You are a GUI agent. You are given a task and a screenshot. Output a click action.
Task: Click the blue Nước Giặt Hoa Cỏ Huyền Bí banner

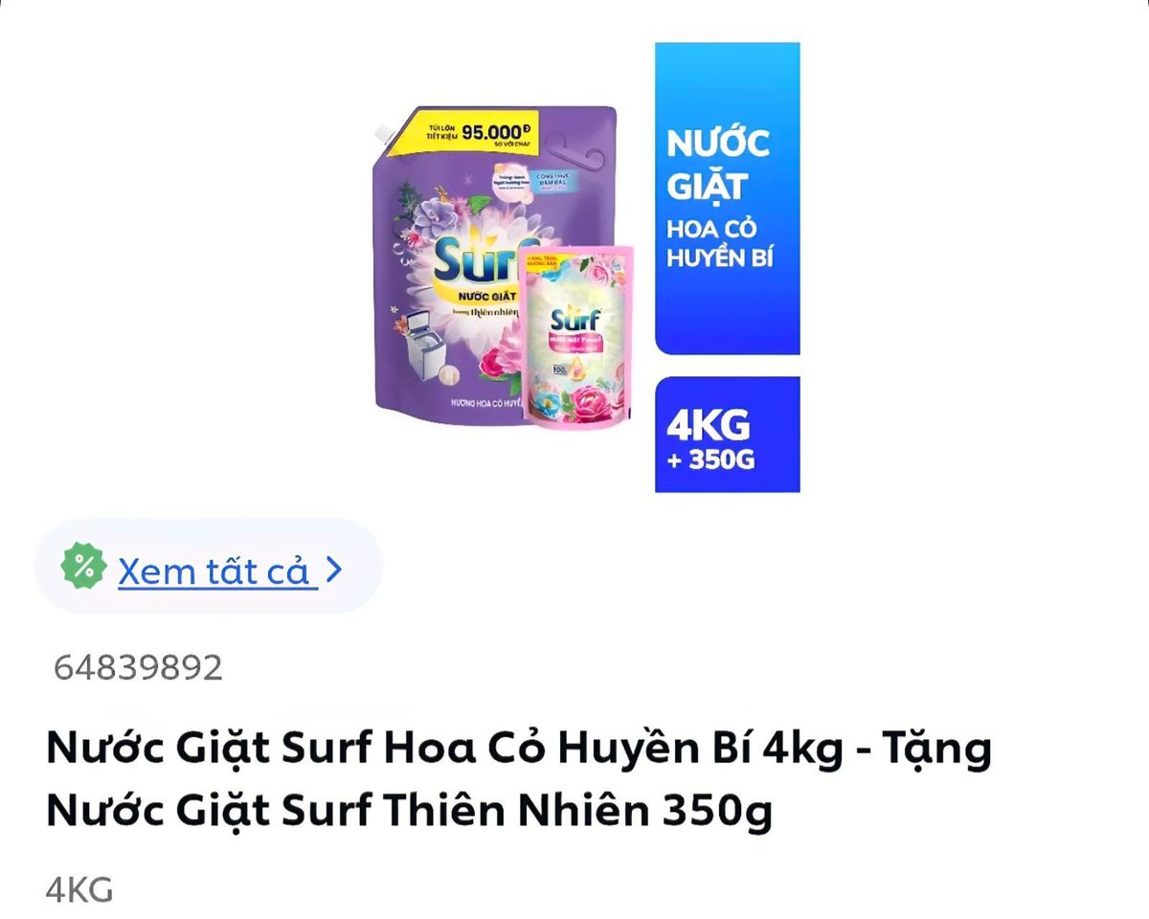(x=727, y=198)
